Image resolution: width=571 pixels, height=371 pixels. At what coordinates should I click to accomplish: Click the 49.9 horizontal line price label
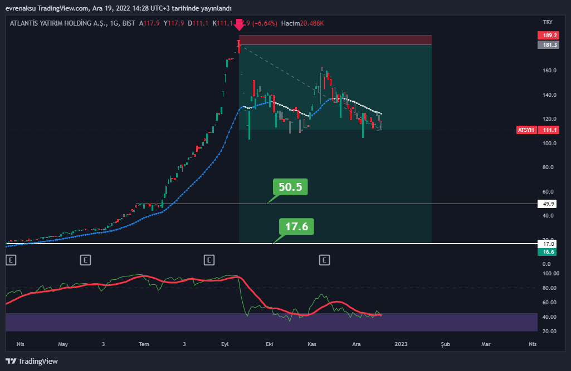548,204
